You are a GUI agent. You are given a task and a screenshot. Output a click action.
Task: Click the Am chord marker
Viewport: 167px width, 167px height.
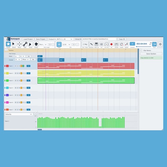click(x=40, y=60)
